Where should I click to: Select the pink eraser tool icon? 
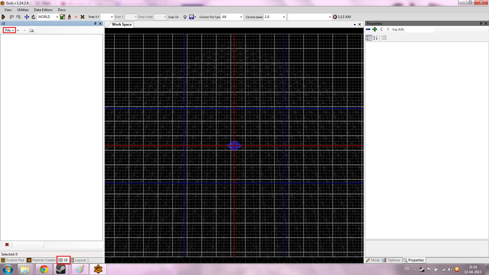click(x=76, y=17)
